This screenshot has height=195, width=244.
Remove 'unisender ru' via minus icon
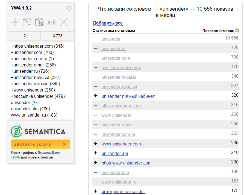(x=96, y=48)
